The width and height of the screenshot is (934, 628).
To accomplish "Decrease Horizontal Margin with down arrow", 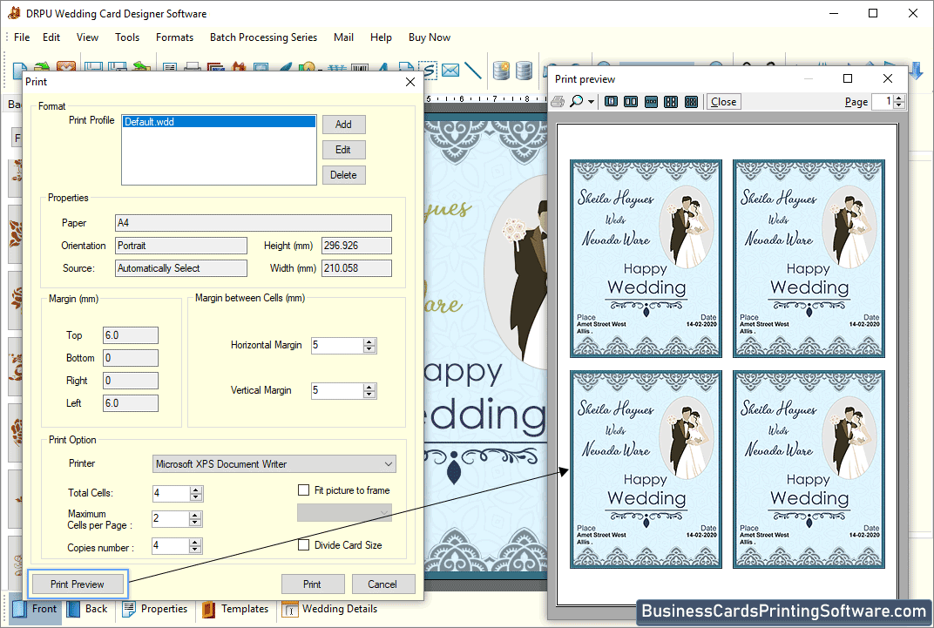I will tap(369, 348).
